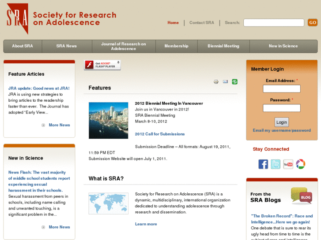Open JRA update: Good news at JRA article

(39, 88)
